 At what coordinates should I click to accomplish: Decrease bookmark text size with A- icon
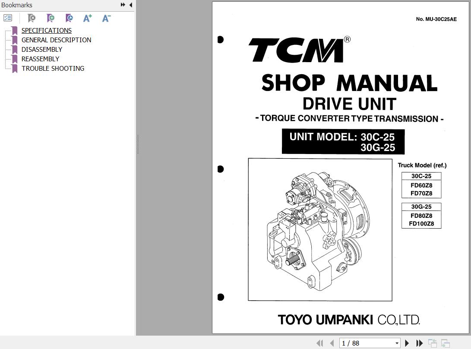tap(106, 18)
